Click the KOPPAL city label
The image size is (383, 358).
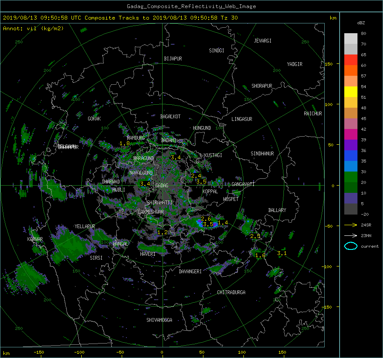click(210, 192)
